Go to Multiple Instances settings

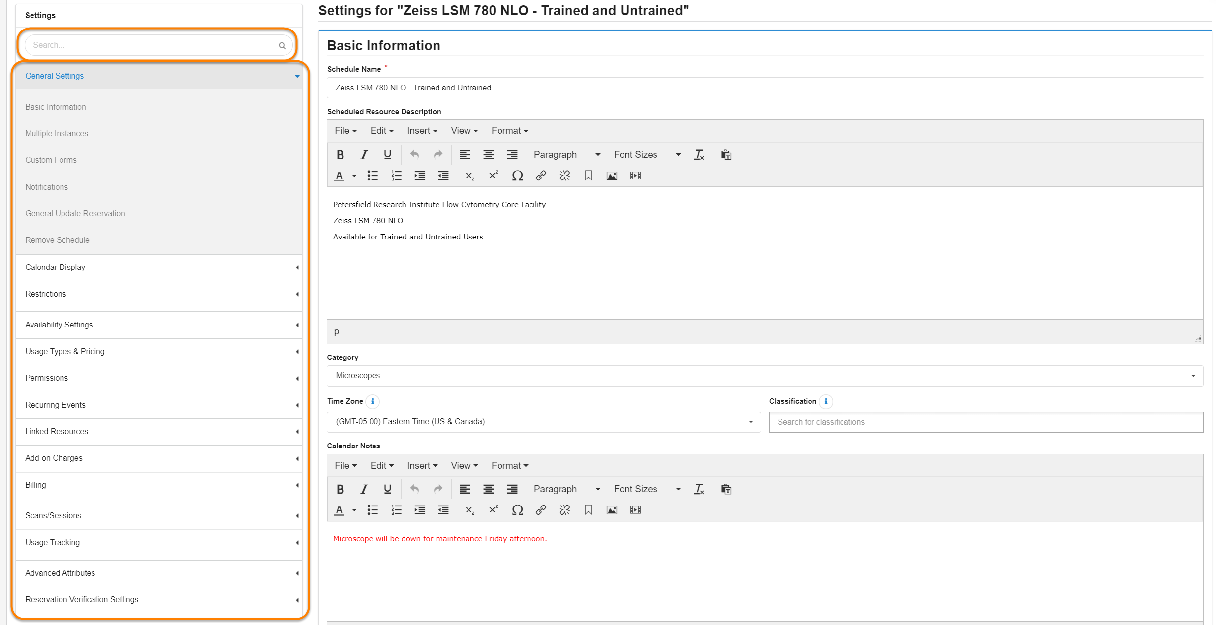57,134
